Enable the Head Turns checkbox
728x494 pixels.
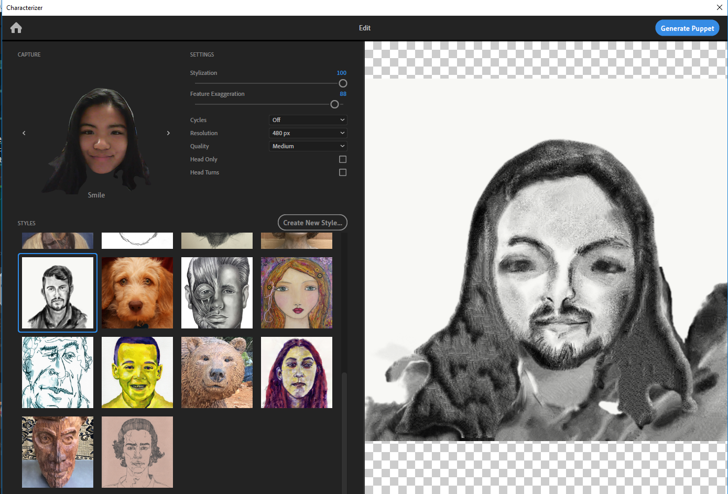click(x=343, y=172)
